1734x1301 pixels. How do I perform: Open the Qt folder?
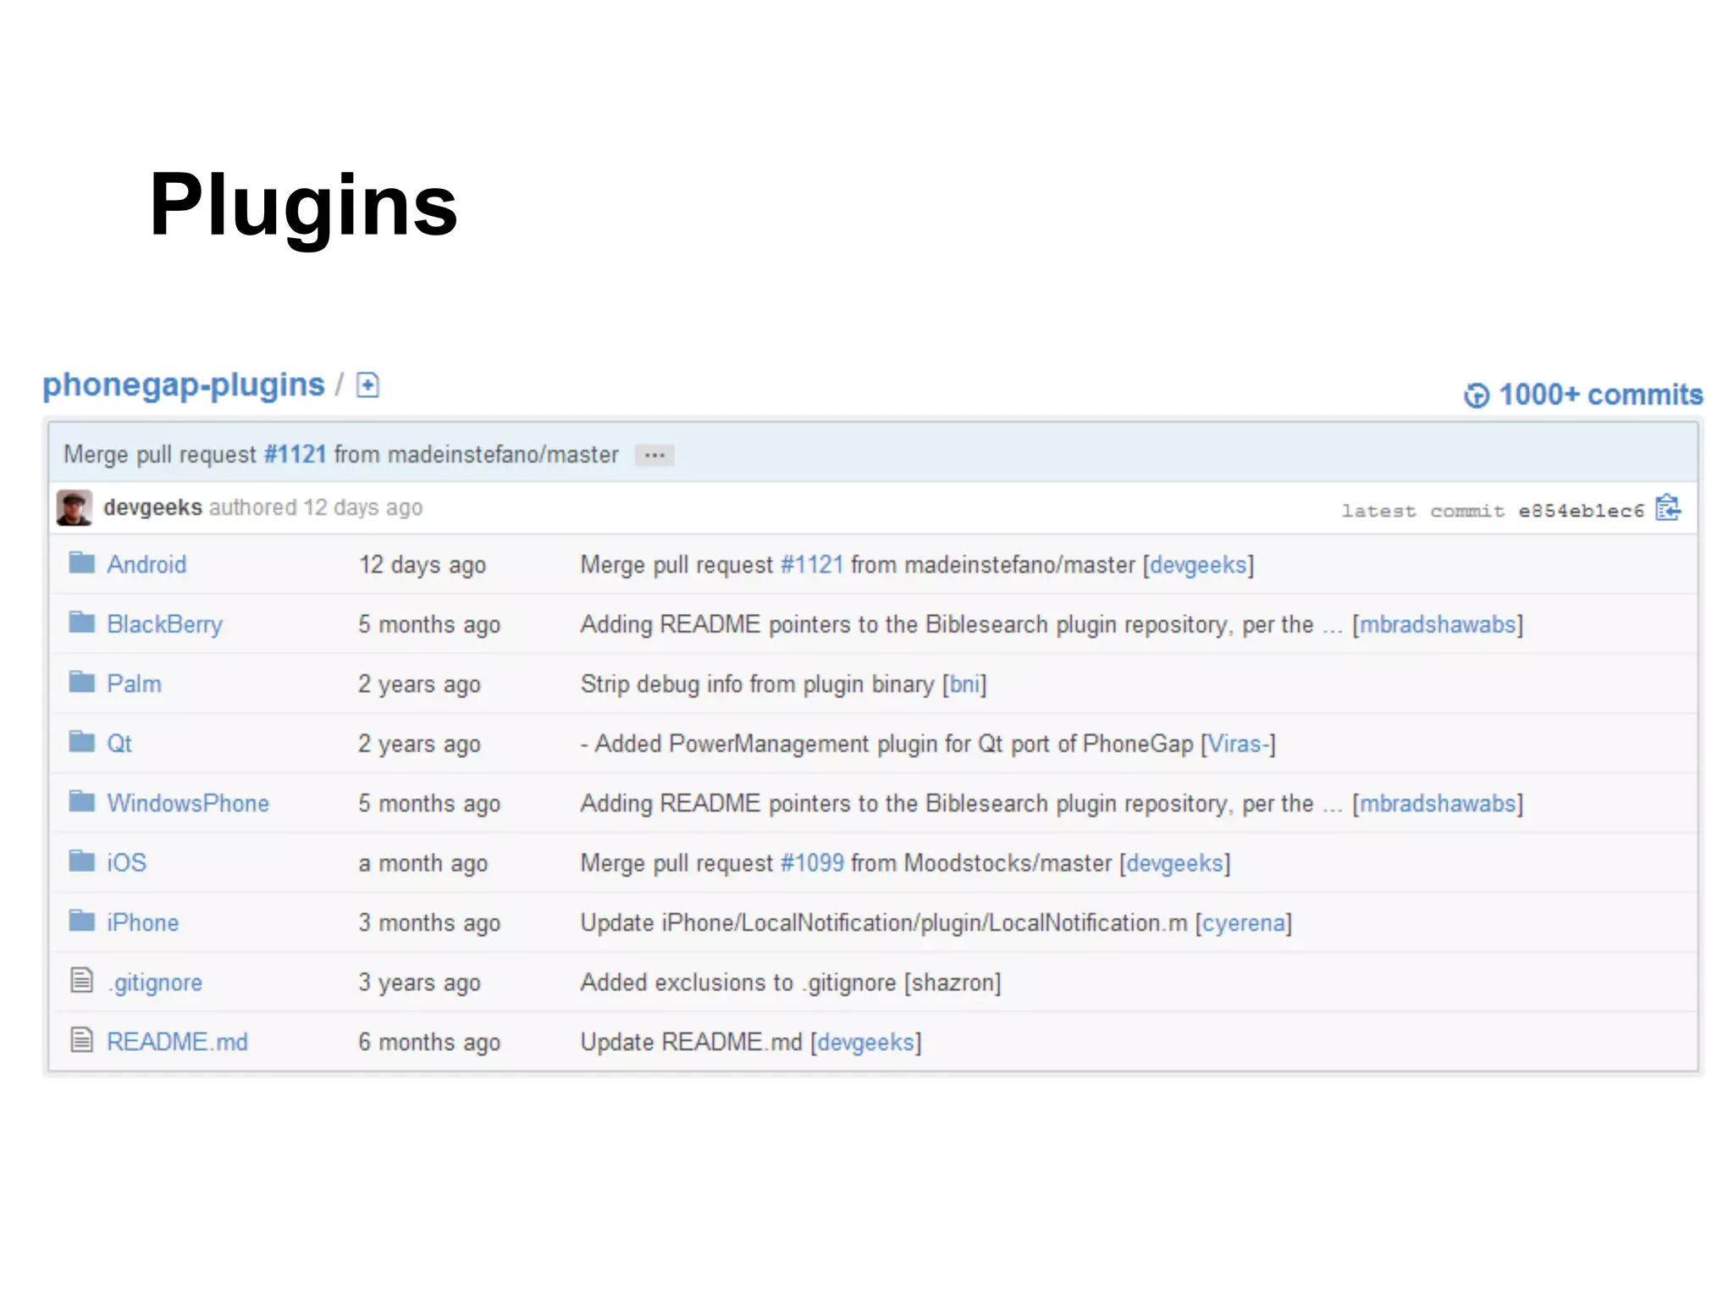[x=119, y=744]
